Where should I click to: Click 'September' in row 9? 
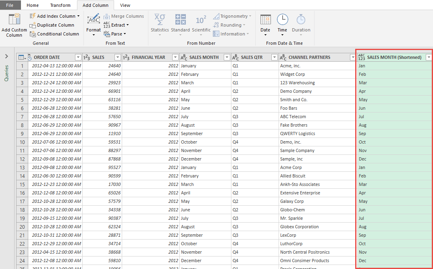click(206, 133)
